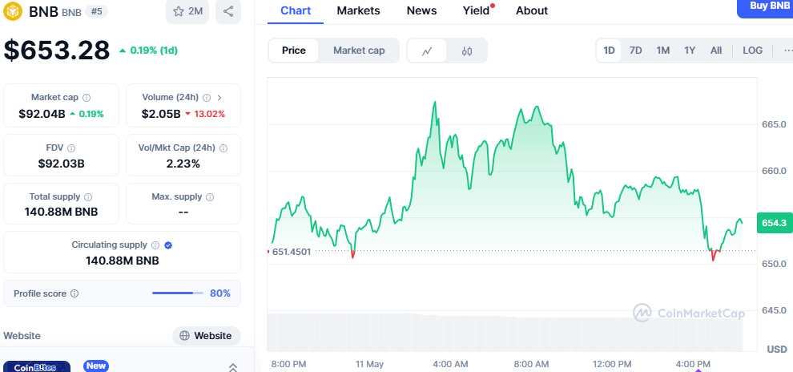Toggle chart to Price view
The width and height of the screenshot is (793, 372).
point(294,51)
